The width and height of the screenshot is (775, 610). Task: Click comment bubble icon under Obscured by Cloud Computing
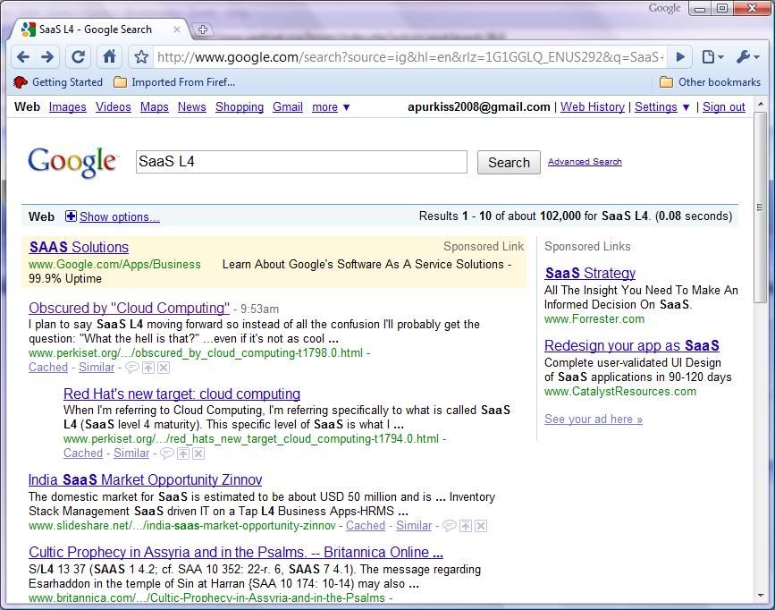pyautogui.click(x=132, y=367)
